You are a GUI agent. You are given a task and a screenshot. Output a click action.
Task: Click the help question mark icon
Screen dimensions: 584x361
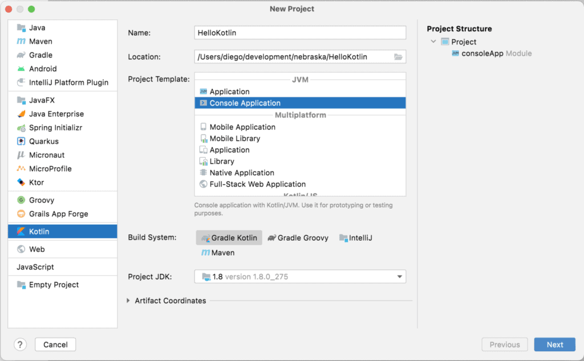click(20, 344)
